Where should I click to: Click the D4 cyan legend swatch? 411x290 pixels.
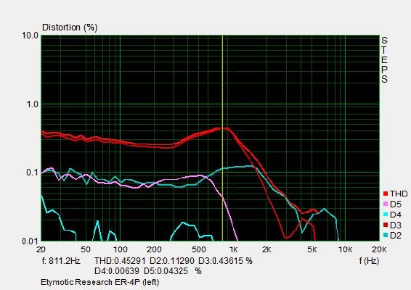pyautogui.click(x=386, y=215)
